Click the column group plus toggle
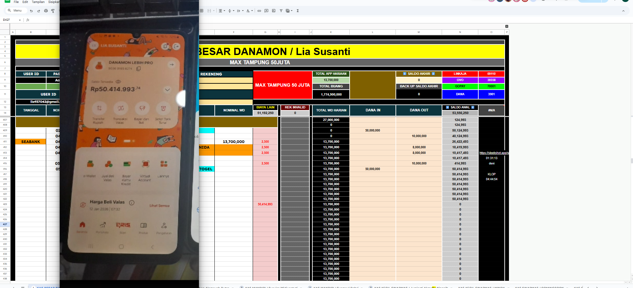This screenshot has width=633, height=288. [x=507, y=26]
